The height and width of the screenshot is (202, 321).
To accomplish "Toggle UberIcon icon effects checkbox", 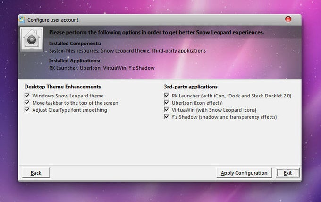I will coord(167,103).
